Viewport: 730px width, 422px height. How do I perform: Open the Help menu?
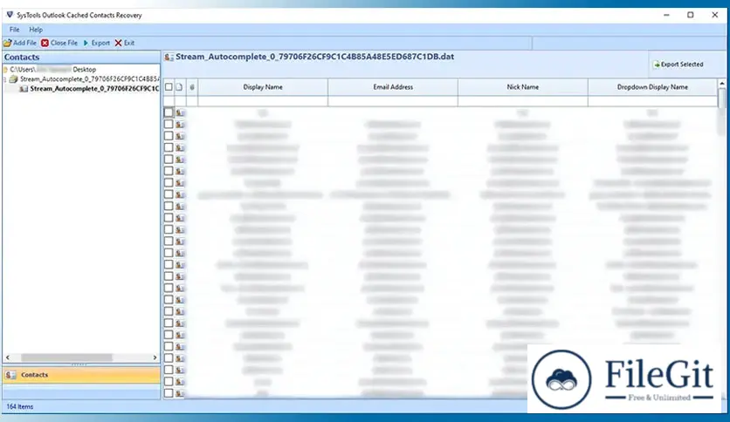click(36, 30)
